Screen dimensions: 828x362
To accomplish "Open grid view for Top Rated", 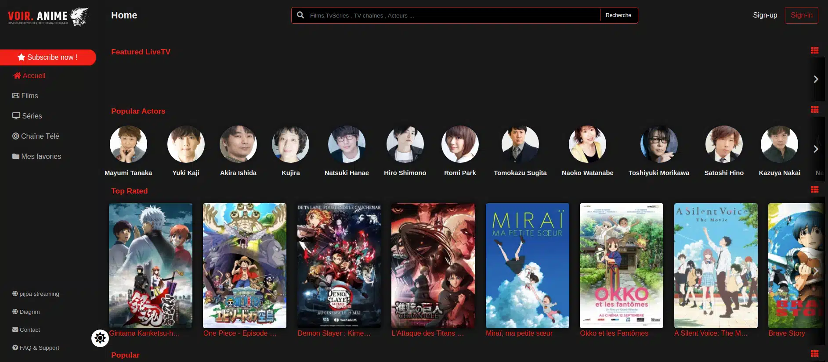I will pos(814,190).
